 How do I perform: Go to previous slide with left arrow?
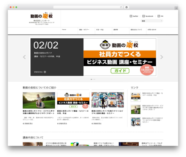tap(24, 57)
